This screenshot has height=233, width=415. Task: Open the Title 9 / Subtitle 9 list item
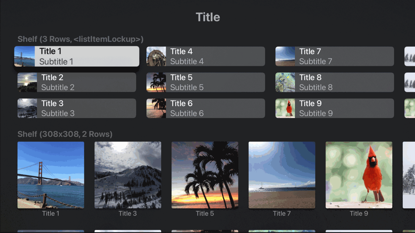click(335, 108)
